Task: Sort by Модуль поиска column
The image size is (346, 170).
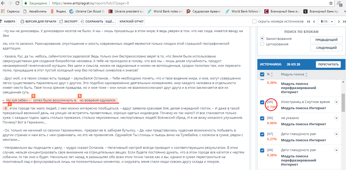Action: pyautogui.click(x=294, y=75)
